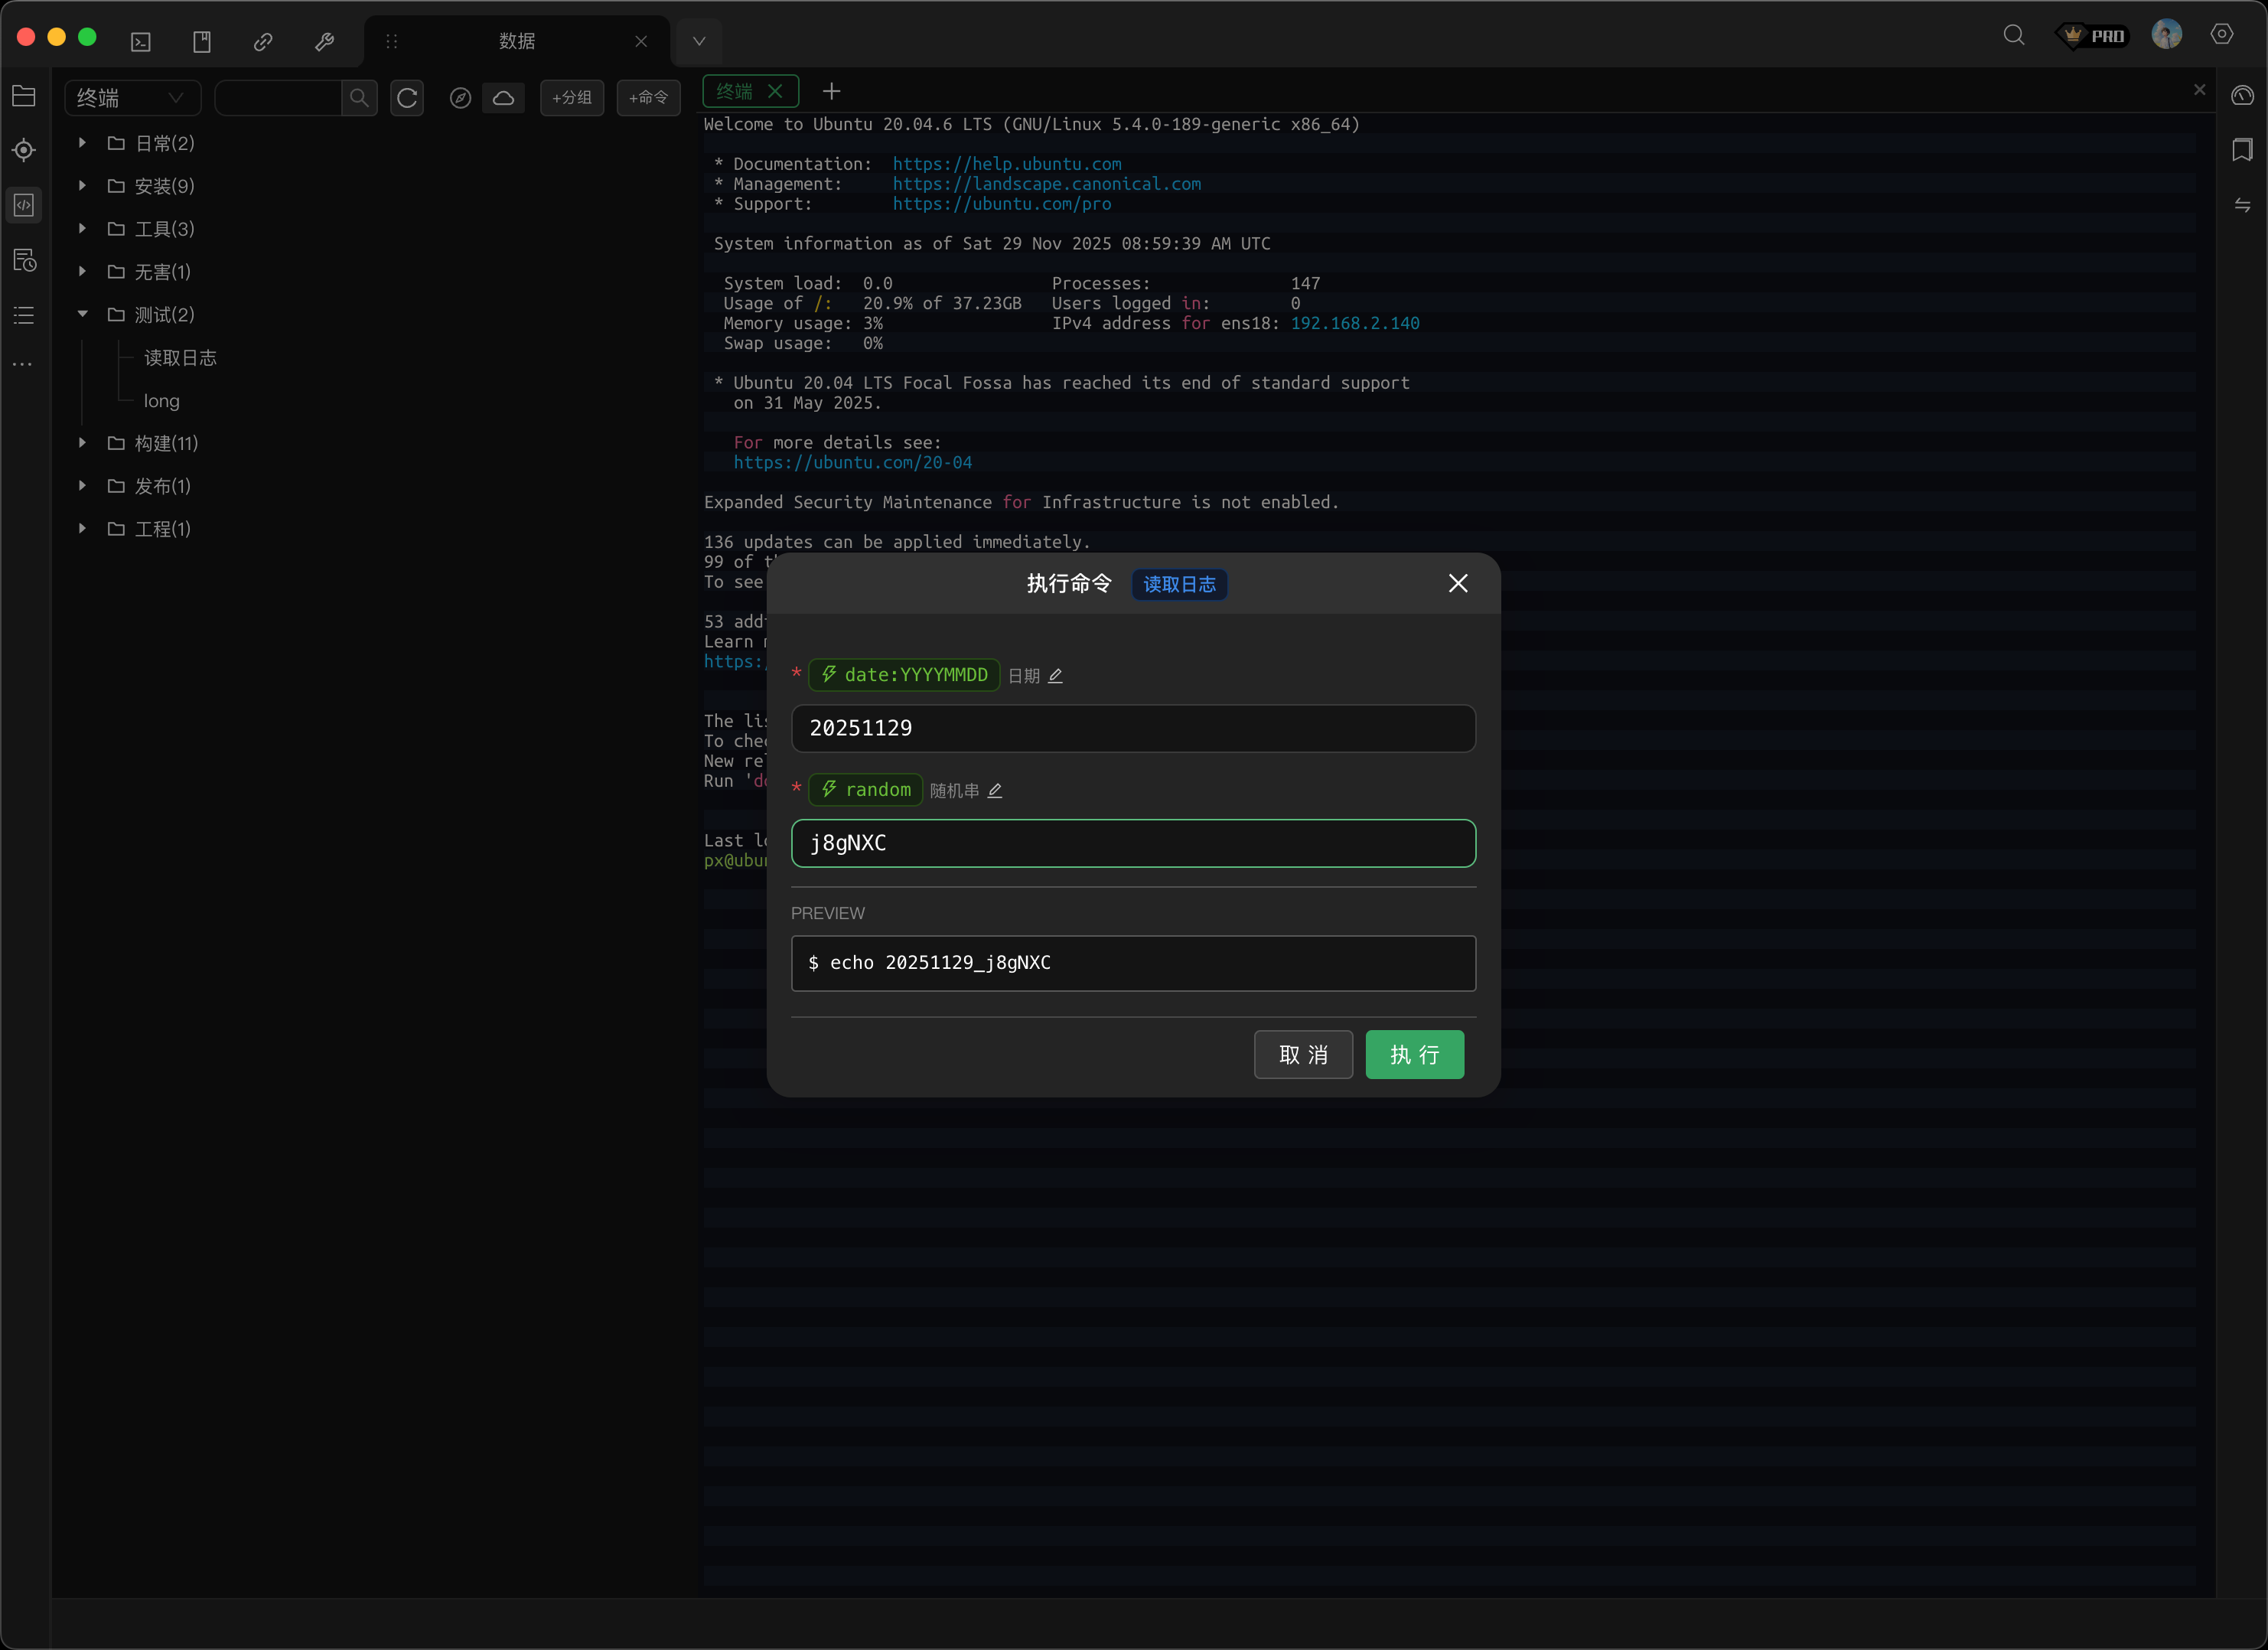Open the settings hexagon icon in the top right

(x=2221, y=35)
